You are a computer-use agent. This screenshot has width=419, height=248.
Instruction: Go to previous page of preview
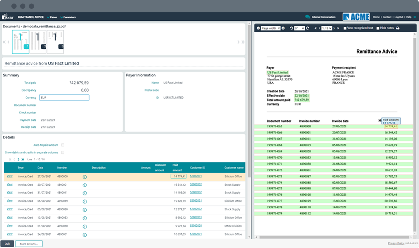[319, 28]
